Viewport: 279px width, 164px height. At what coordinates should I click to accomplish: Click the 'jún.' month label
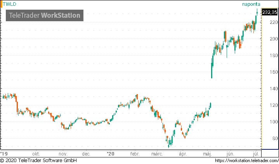pos(230,154)
